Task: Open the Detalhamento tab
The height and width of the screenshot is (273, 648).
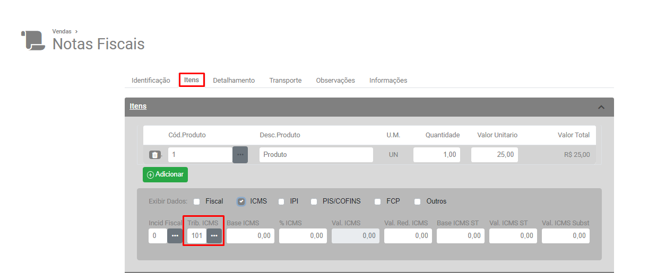Action: point(234,81)
